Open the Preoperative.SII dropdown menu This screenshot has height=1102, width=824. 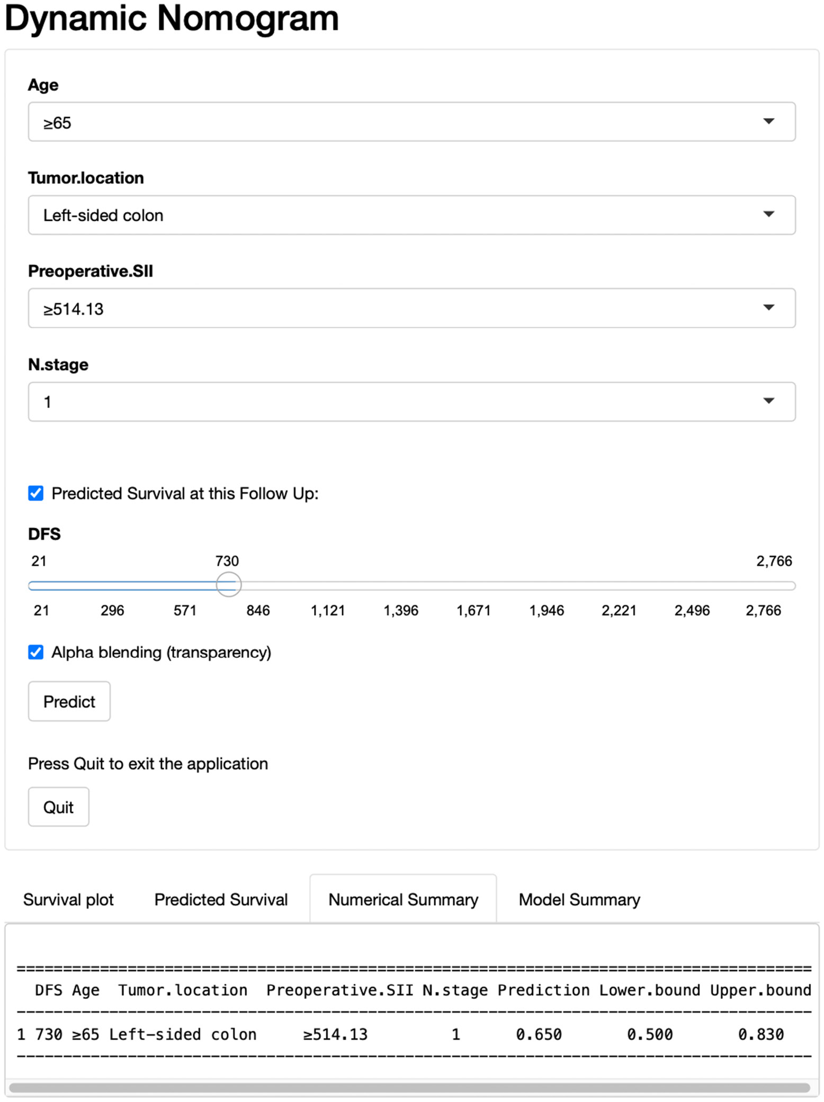411,308
